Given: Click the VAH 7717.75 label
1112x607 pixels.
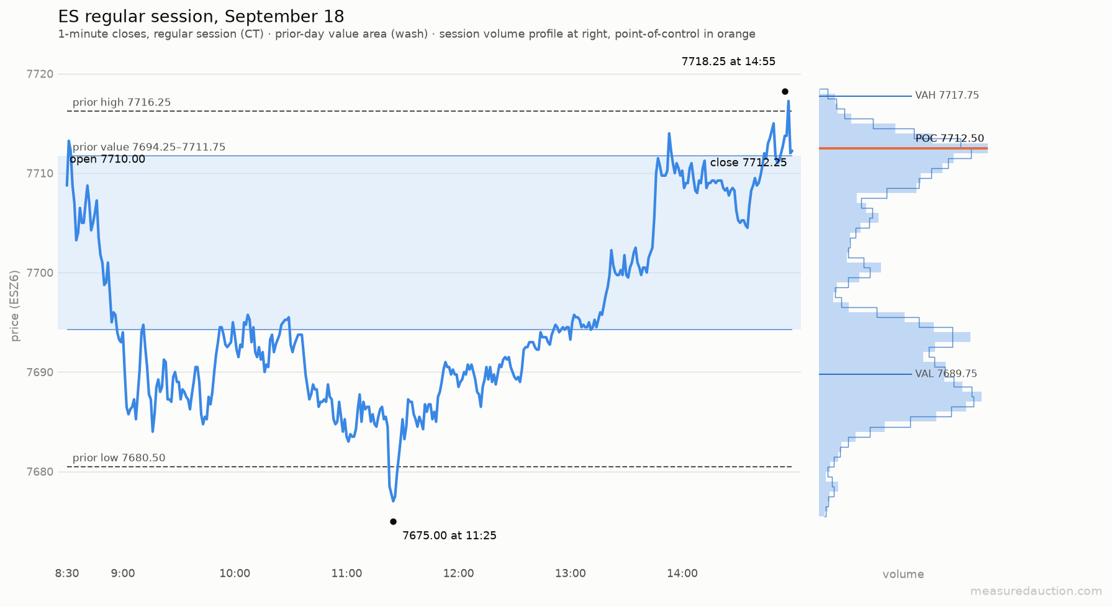Looking at the screenshot, I should pyautogui.click(x=947, y=96).
